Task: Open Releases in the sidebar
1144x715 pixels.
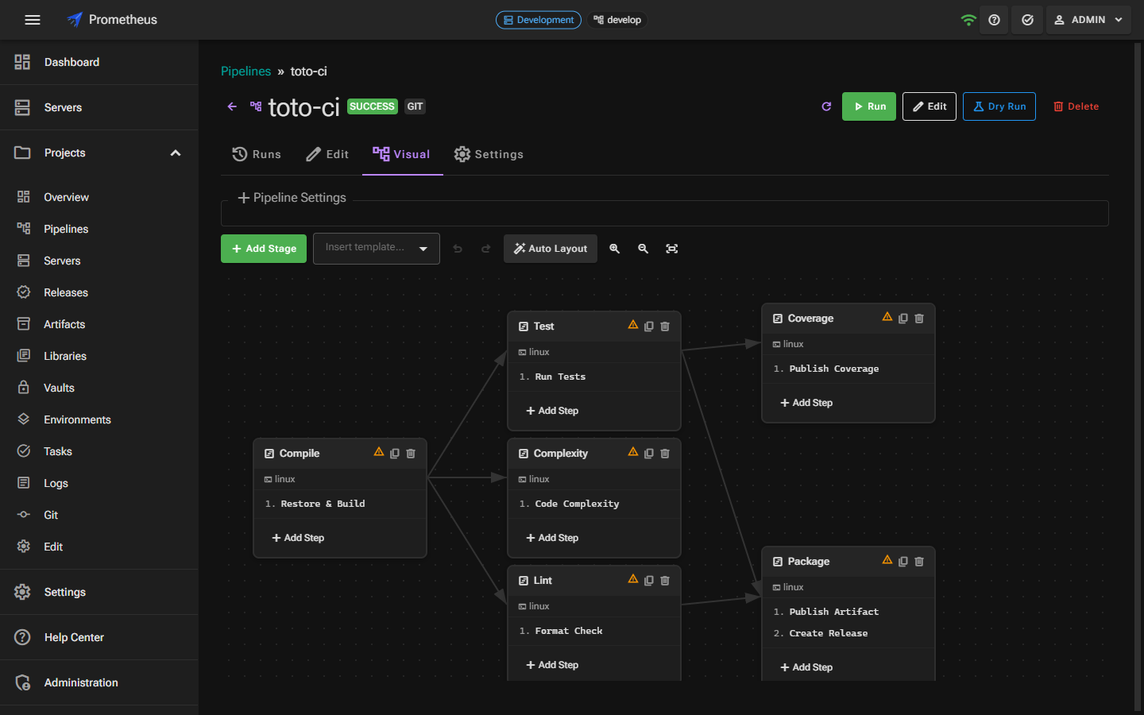Action: click(99, 292)
